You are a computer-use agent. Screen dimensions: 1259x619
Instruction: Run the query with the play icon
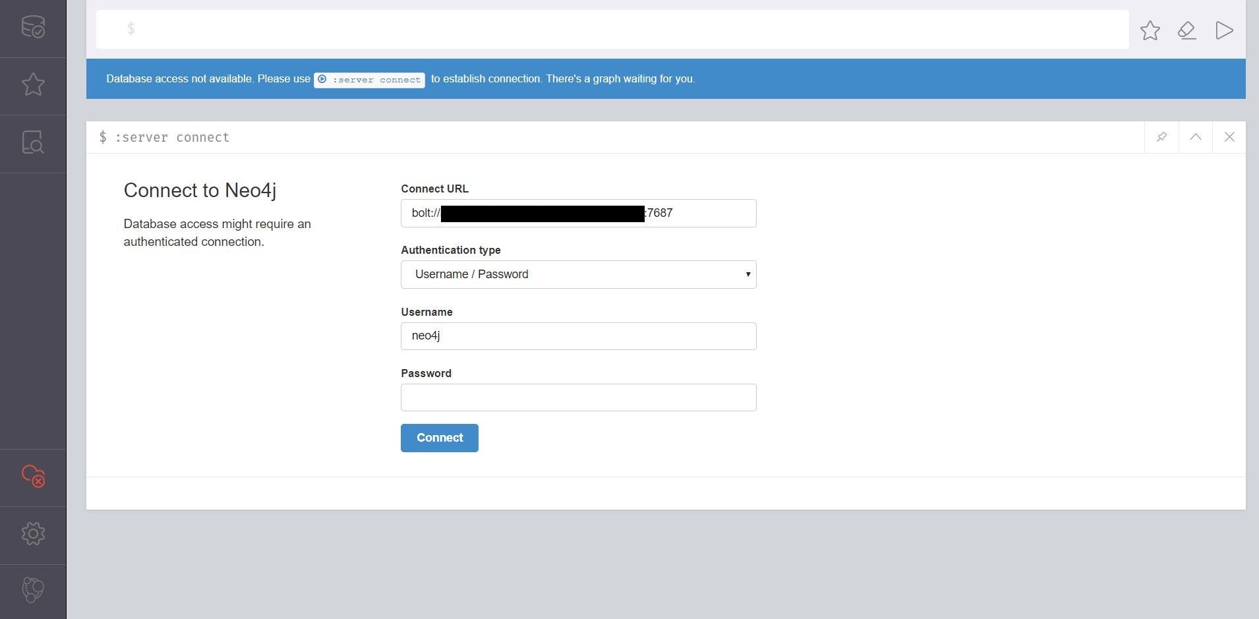[1223, 30]
